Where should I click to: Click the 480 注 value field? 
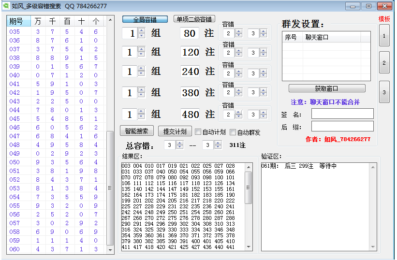click(190, 115)
